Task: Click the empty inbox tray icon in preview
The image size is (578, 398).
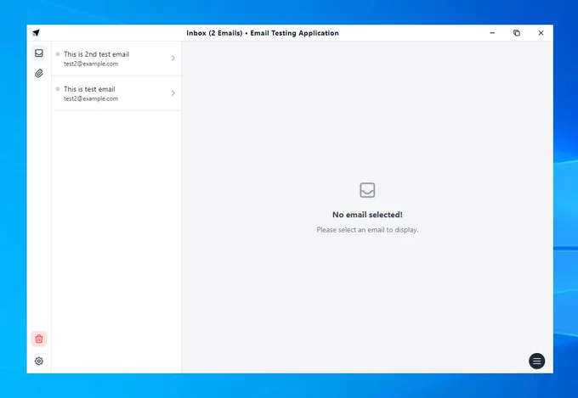Action: (x=367, y=190)
